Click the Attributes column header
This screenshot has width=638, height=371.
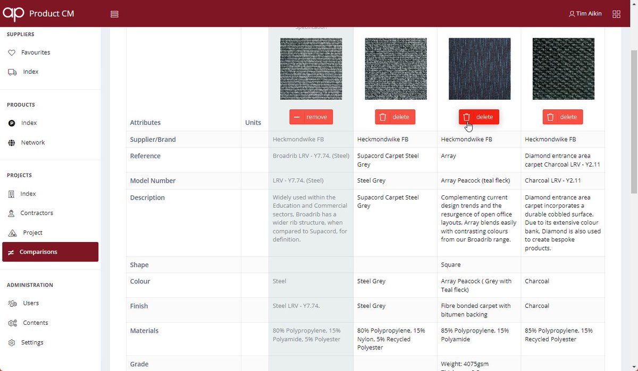[x=145, y=123]
